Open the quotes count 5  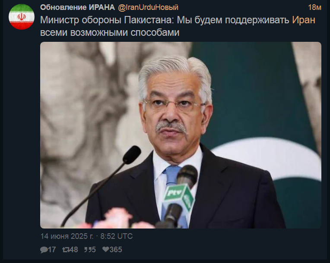coord(93,250)
